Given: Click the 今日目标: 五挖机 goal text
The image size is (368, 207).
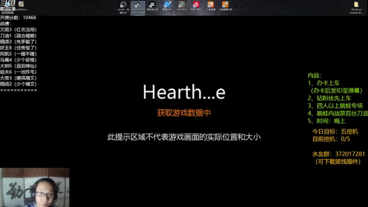Looking at the screenshot, I should click(335, 132).
